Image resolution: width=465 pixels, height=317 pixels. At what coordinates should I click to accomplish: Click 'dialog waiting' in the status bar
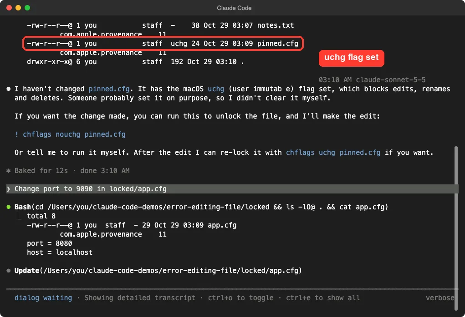click(x=43, y=298)
